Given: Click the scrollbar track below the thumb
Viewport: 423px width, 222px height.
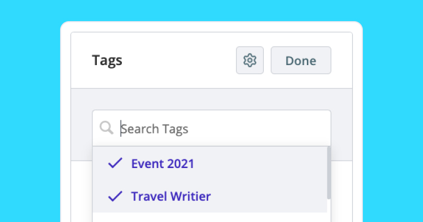Looking at the screenshot, I should 329,210.
